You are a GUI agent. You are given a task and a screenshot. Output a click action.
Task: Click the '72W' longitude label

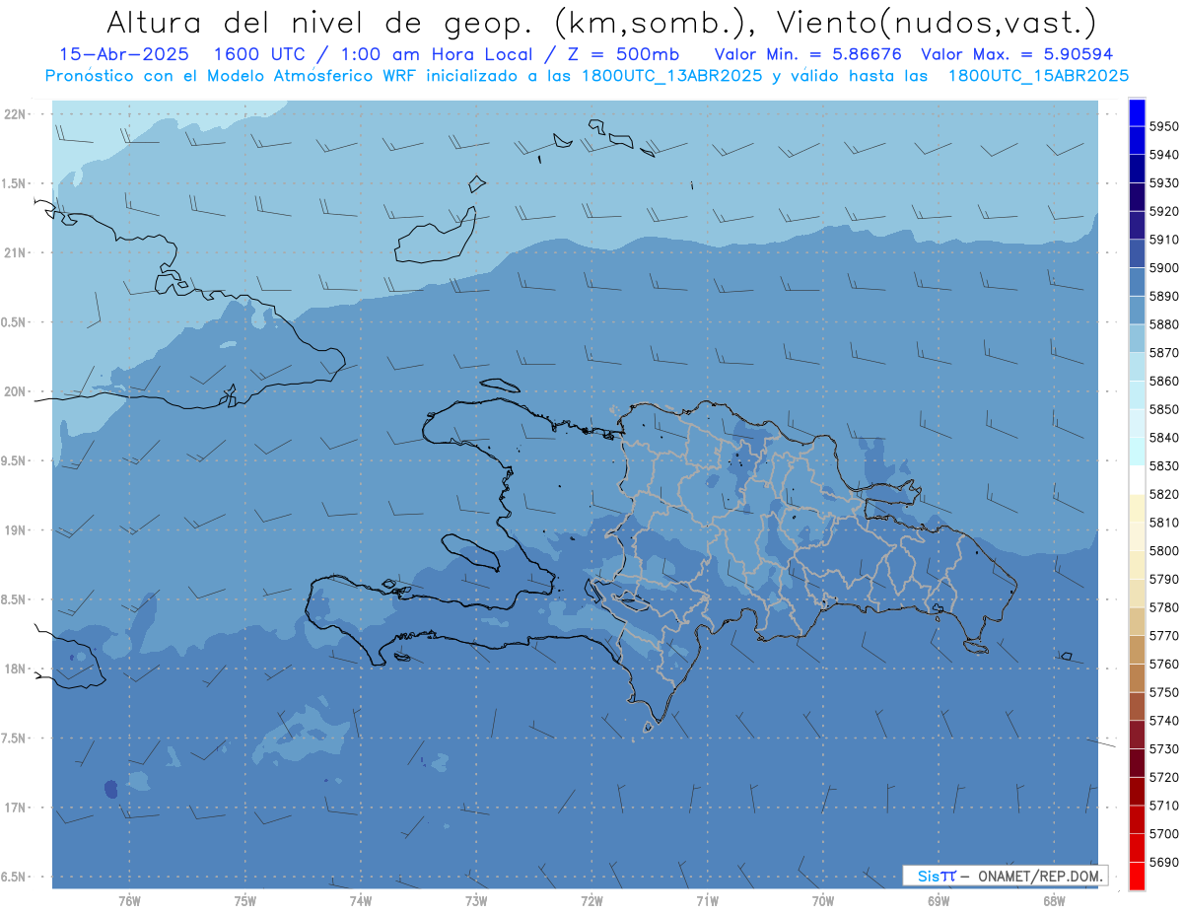pos(591,901)
